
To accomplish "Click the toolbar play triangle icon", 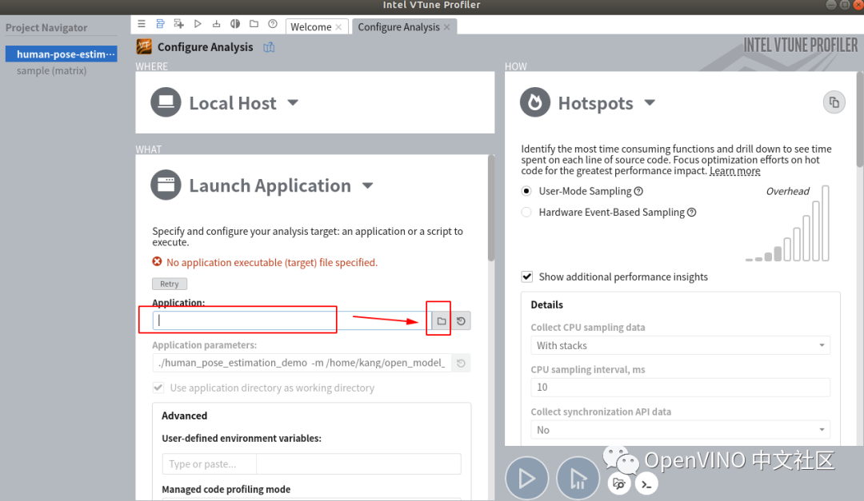I will 198,24.
